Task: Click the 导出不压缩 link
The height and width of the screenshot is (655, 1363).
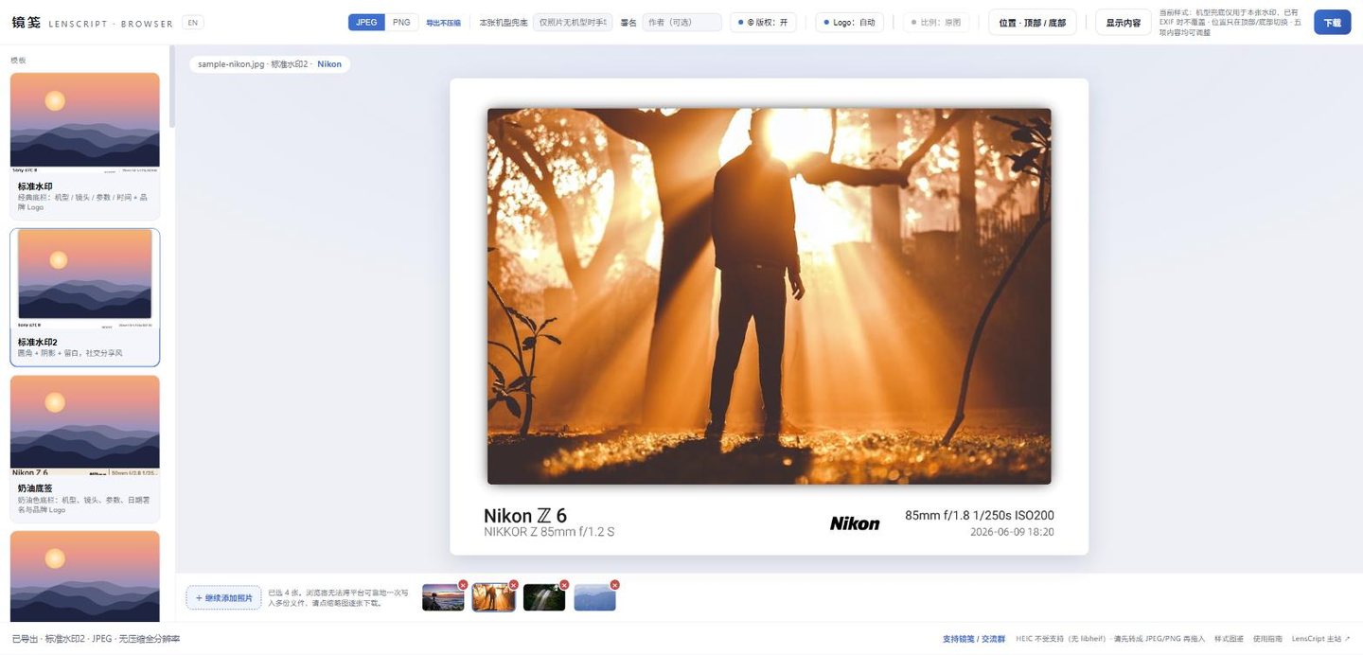Action: (443, 23)
